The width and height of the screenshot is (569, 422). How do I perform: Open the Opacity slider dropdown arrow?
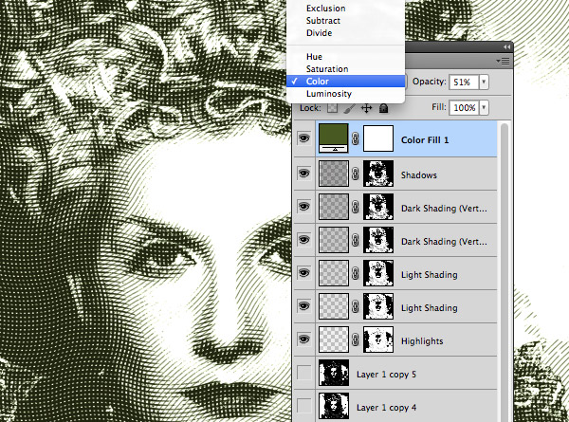coord(485,83)
